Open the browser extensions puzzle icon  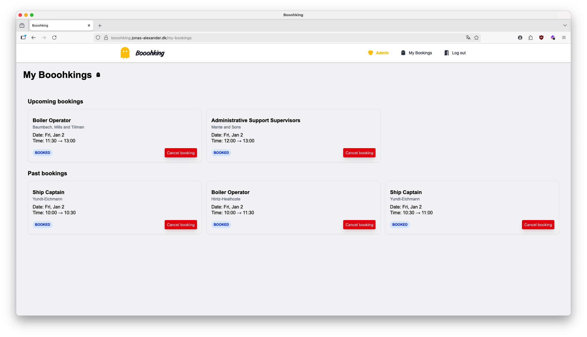click(530, 38)
